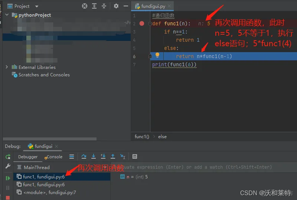Open the Project view dropdown
The height and width of the screenshot is (200, 297).
(x=37, y=6)
